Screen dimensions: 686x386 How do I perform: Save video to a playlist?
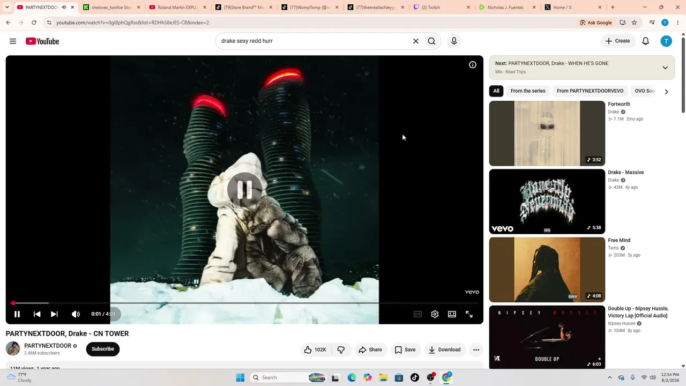405,350
